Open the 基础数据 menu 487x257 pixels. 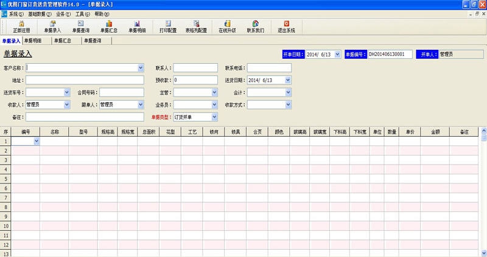pyautogui.click(x=40, y=13)
